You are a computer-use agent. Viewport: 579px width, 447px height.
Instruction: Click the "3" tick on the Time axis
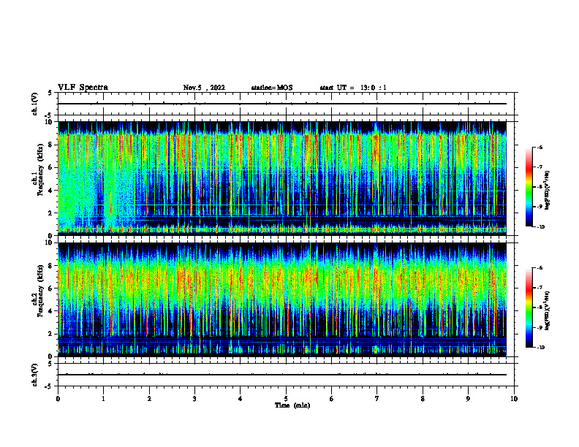coord(194,399)
